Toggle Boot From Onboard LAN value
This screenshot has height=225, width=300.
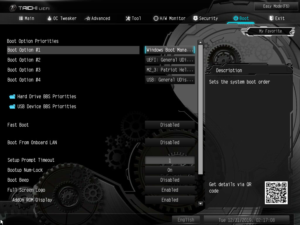point(170,143)
